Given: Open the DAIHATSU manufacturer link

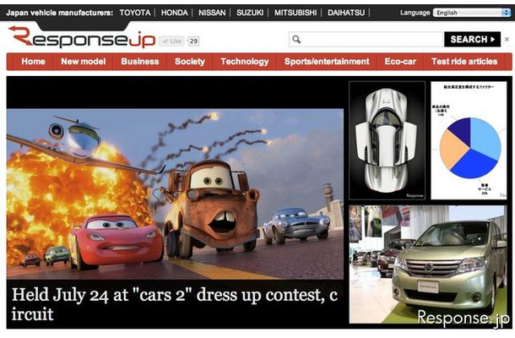Looking at the screenshot, I should coord(346,13).
